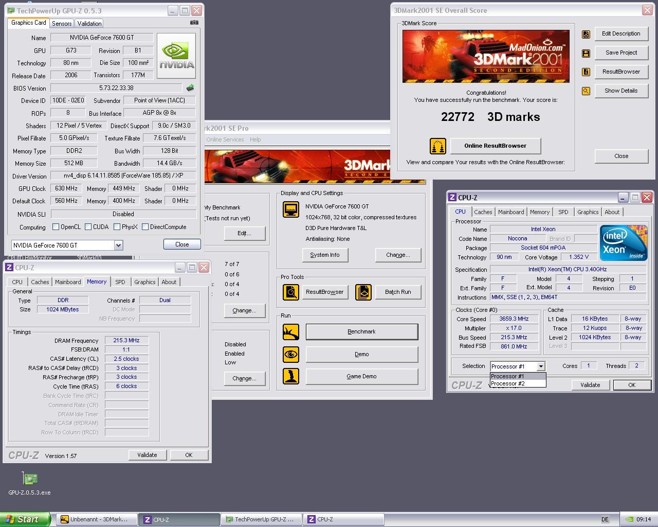Click the Edit Description button

coord(621,34)
